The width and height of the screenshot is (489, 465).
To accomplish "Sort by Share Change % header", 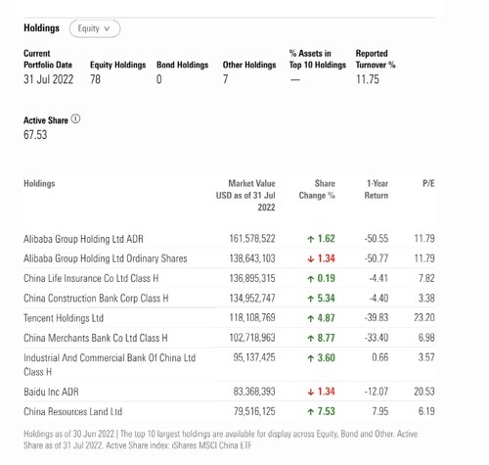I will tap(317, 189).
